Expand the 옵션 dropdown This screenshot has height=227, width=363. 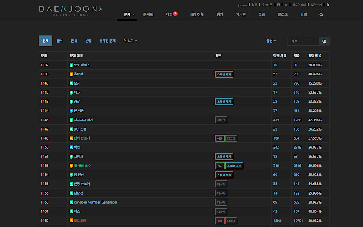click(271, 41)
